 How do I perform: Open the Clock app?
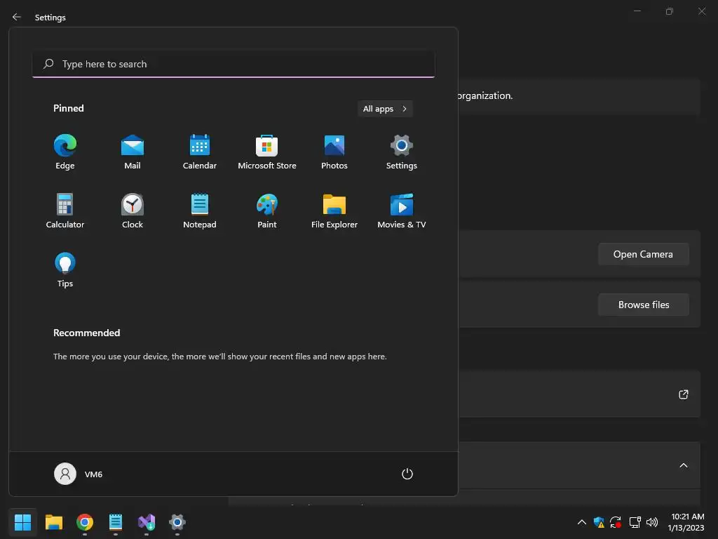point(133,211)
